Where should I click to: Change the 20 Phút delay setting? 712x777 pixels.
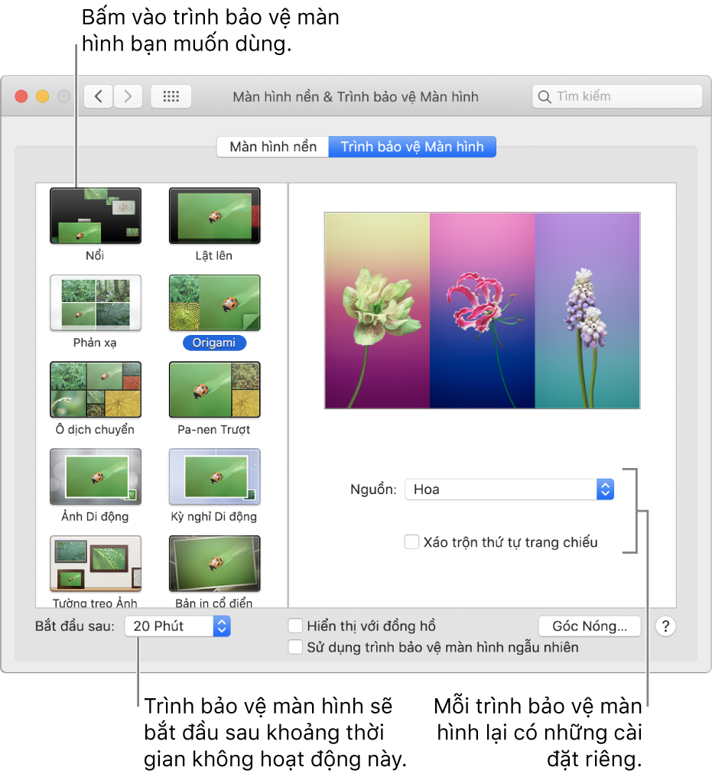177,626
